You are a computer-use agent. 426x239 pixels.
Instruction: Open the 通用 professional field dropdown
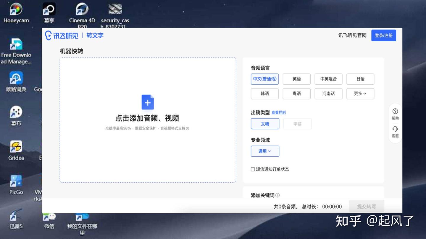coord(265,151)
